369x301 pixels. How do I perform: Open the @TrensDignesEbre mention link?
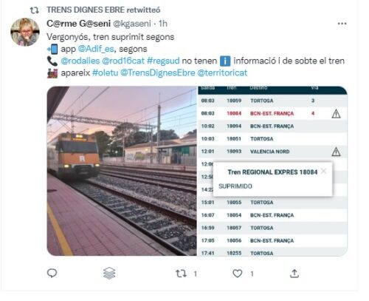pyautogui.click(x=158, y=73)
